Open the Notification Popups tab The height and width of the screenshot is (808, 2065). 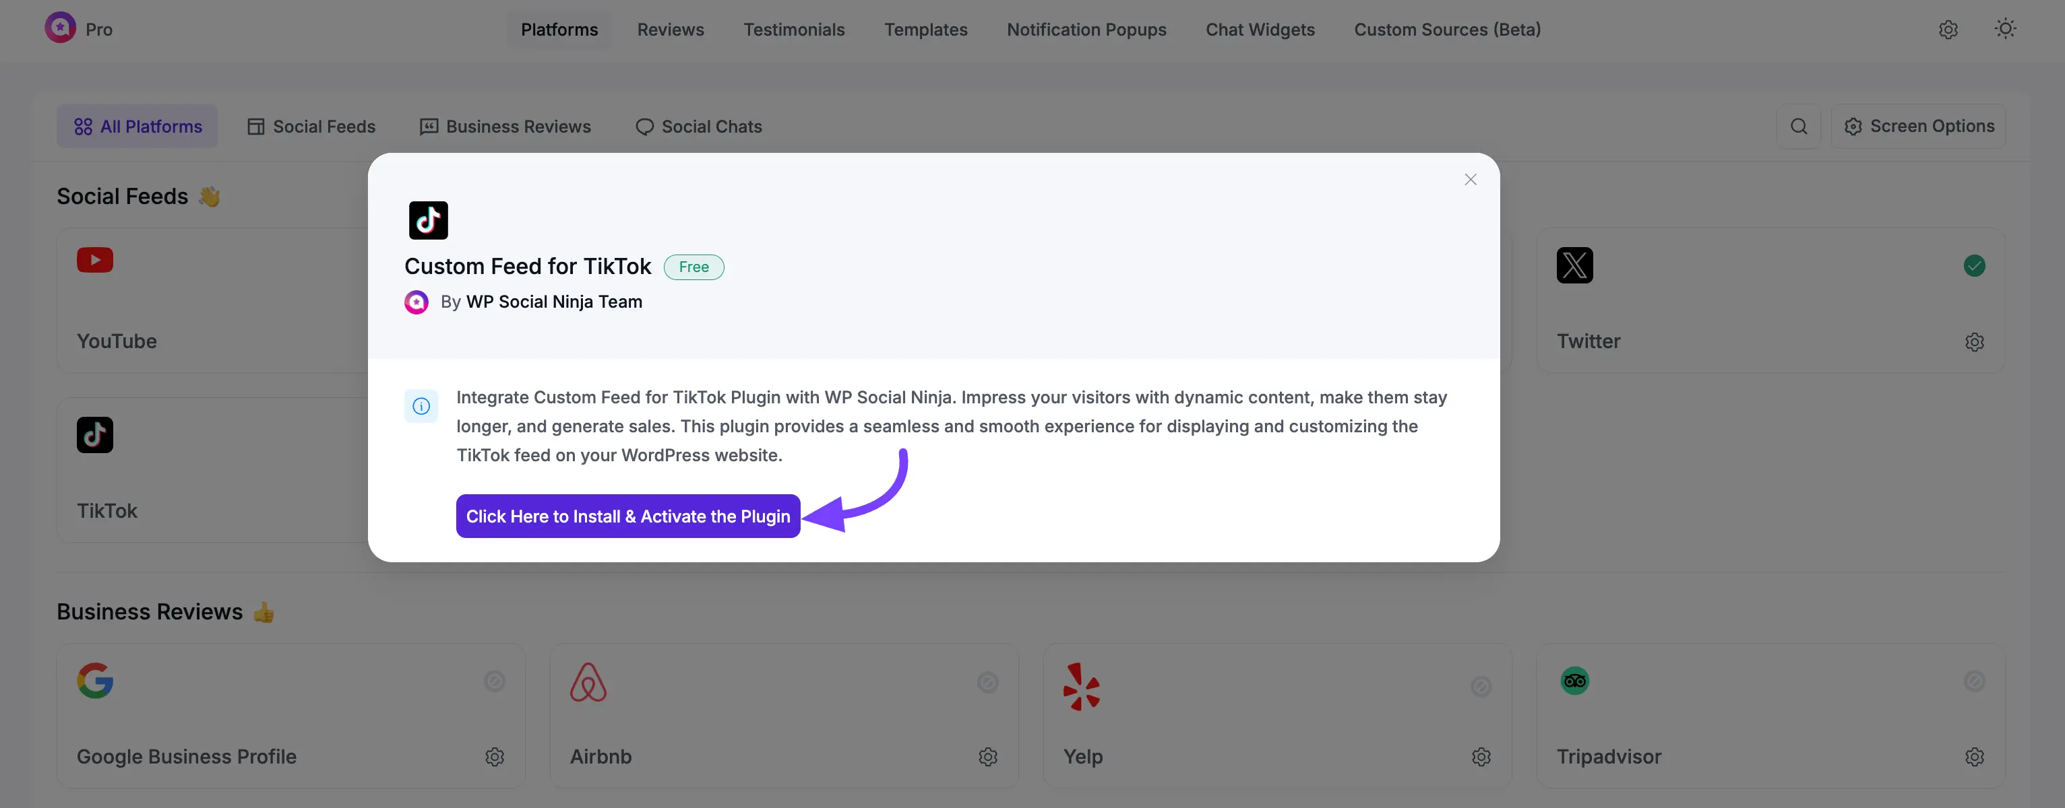click(x=1086, y=30)
